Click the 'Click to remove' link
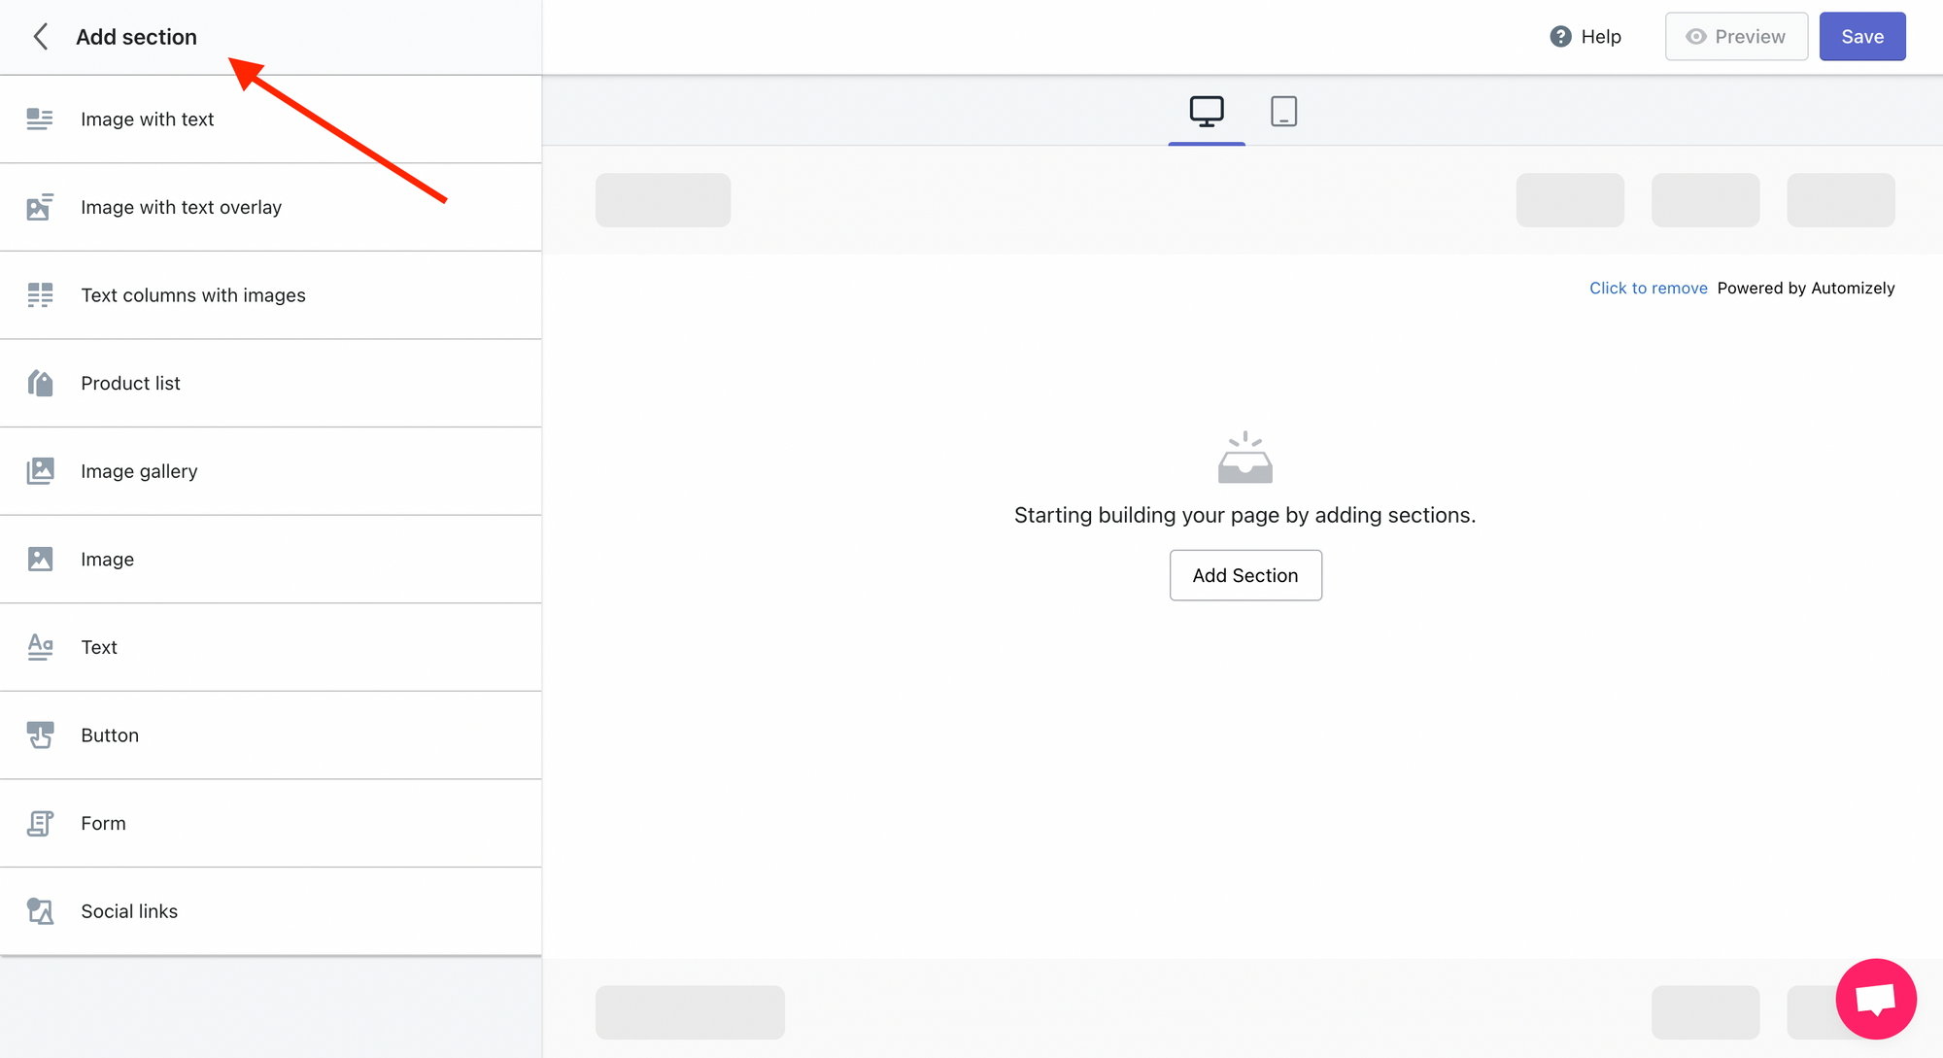 click(x=1648, y=289)
